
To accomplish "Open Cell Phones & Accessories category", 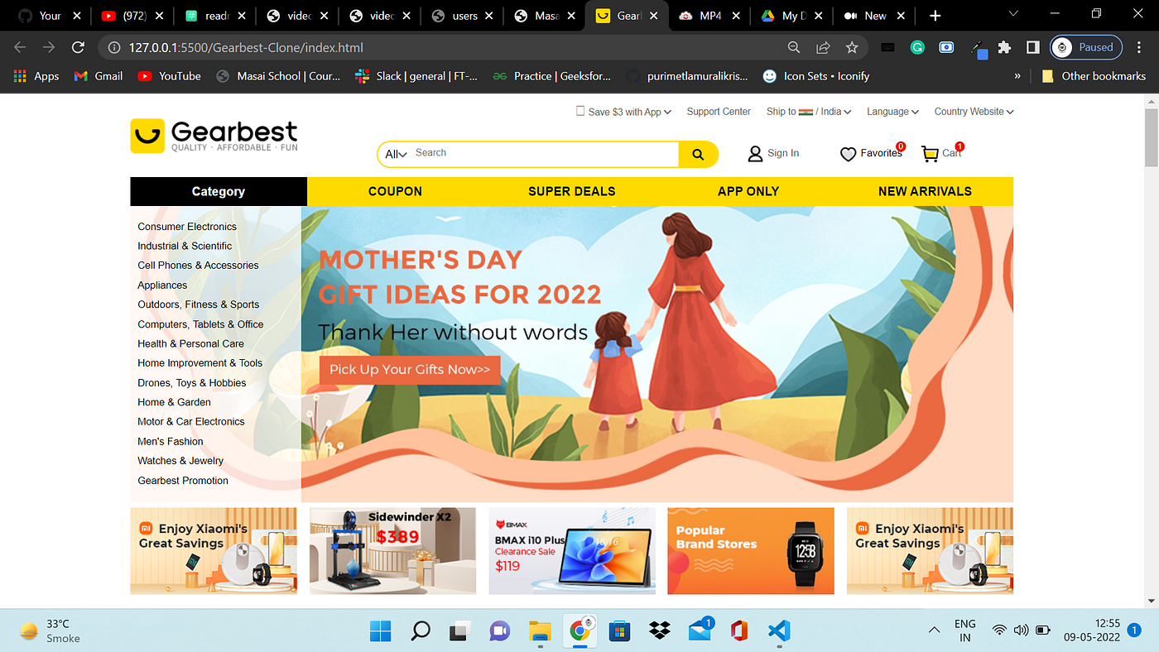I will pos(198,266).
